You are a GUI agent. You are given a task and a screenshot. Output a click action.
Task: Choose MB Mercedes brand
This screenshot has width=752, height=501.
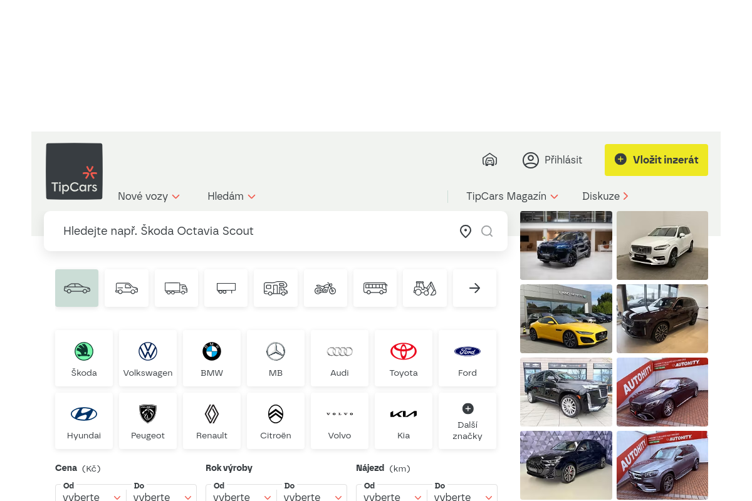click(276, 358)
